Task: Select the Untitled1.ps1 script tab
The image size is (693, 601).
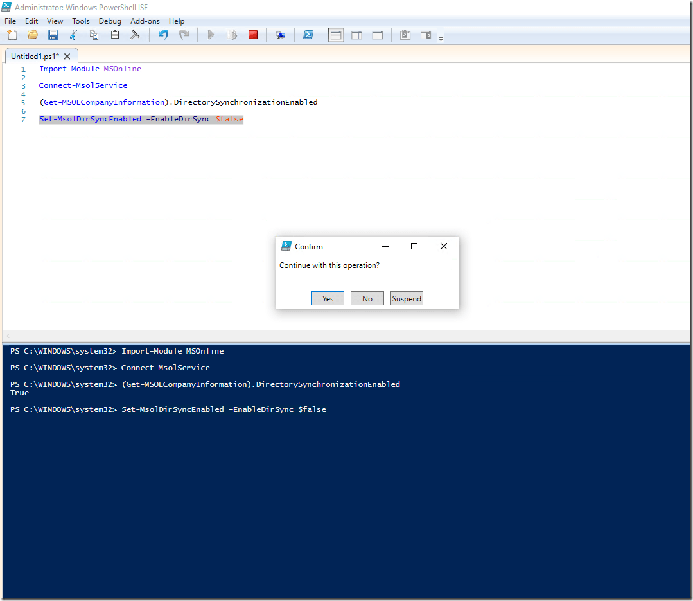Action: pyautogui.click(x=35, y=56)
